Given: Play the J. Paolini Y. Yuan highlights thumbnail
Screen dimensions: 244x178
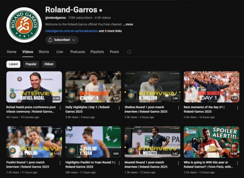Looking at the screenshot, I should 93,142.
